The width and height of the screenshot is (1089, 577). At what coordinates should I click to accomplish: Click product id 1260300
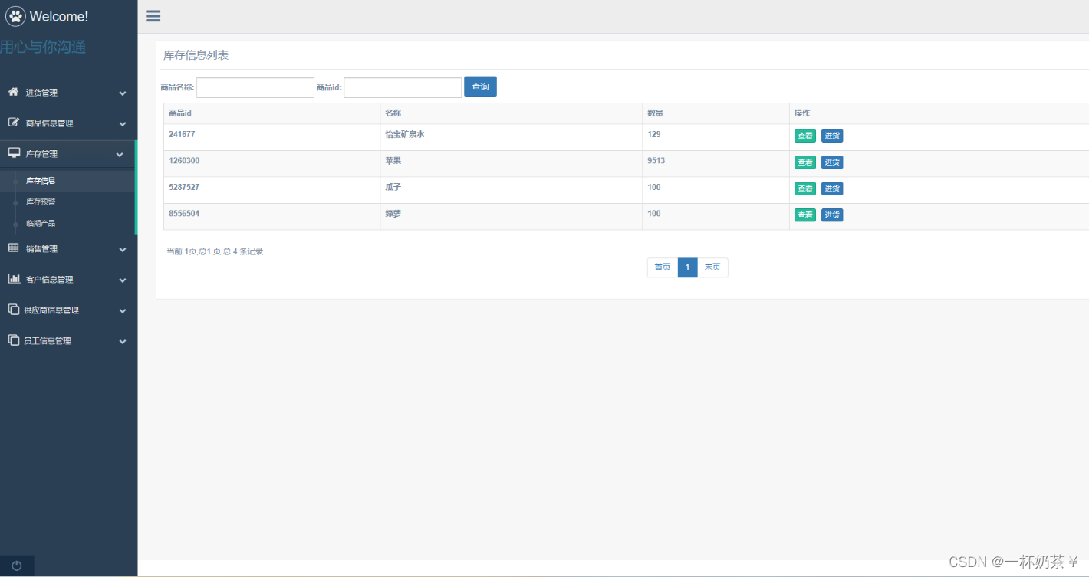tap(184, 161)
